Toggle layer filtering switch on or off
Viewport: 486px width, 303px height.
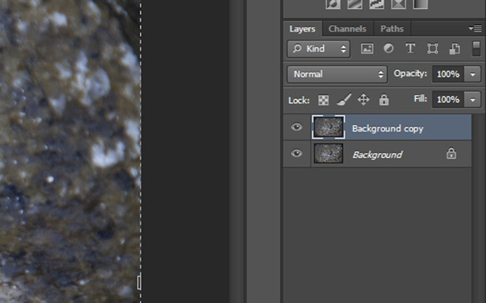pyautogui.click(x=476, y=49)
